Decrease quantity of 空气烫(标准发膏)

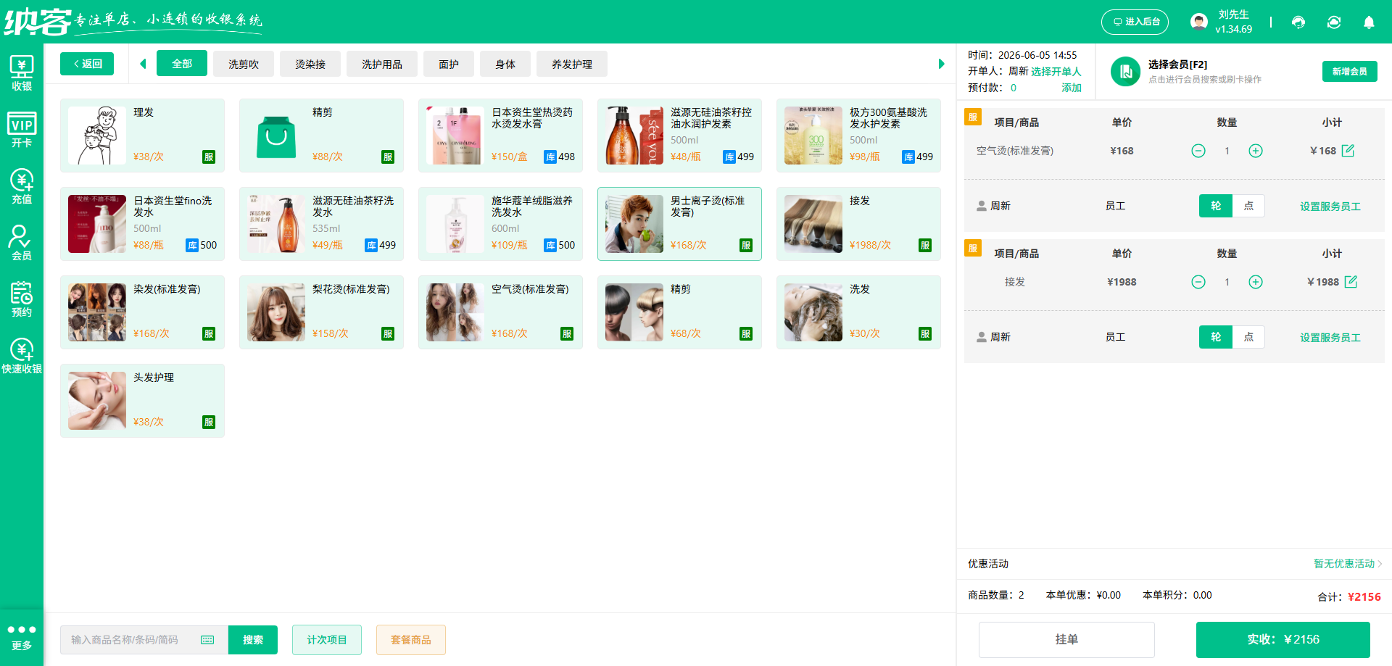coord(1198,151)
